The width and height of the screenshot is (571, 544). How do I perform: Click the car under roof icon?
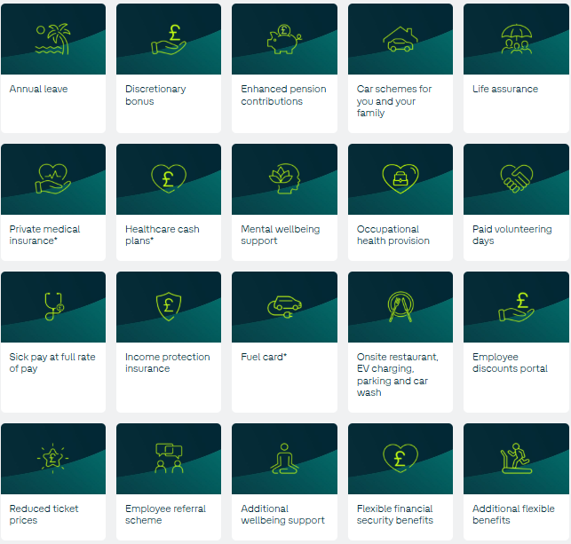(x=400, y=39)
